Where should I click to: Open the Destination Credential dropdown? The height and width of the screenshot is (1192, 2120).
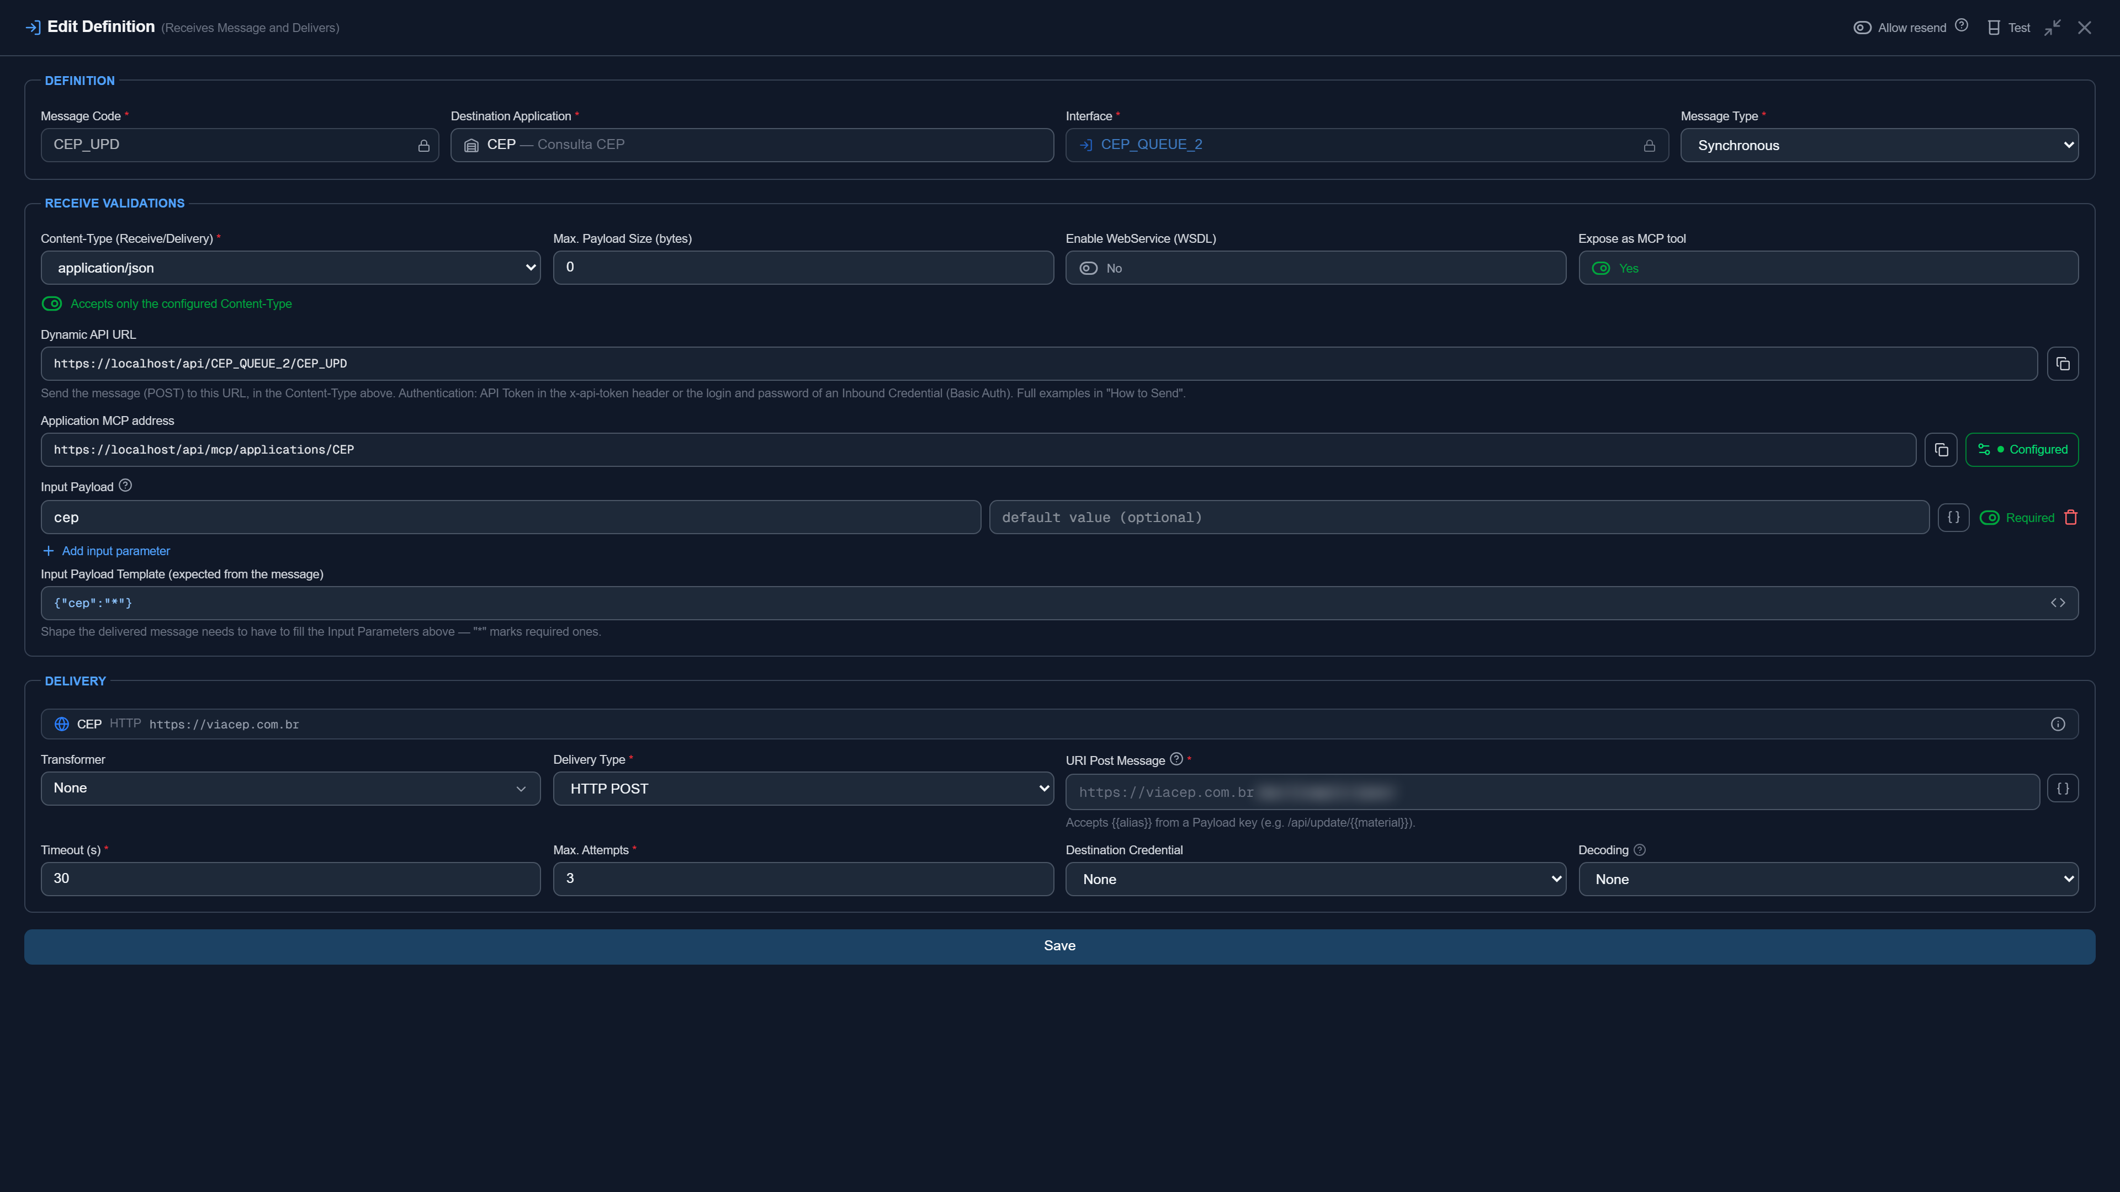[x=1315, y=880]
